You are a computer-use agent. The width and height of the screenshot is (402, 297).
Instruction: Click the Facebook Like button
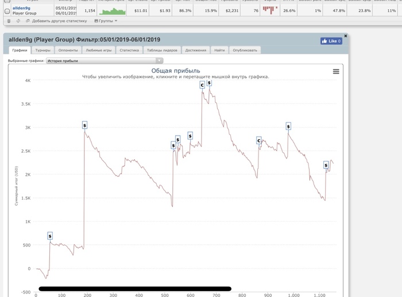click(x=331, y=41)
